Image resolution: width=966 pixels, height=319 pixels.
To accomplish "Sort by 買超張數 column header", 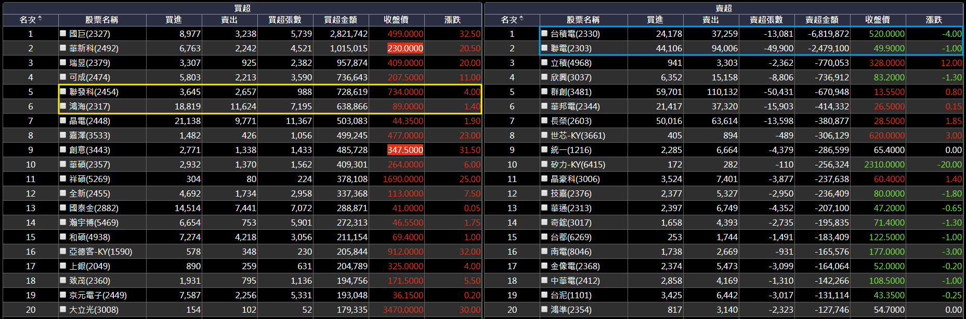I will coord(285,20).
